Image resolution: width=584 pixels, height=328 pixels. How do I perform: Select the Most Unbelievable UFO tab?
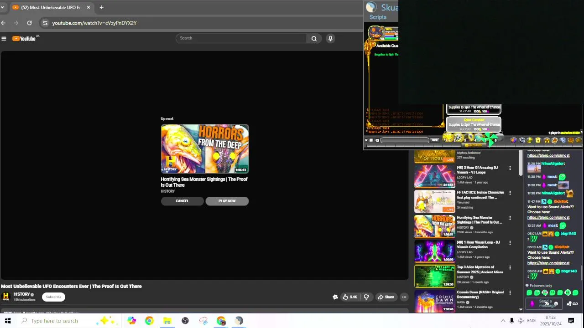click(51, 7)
